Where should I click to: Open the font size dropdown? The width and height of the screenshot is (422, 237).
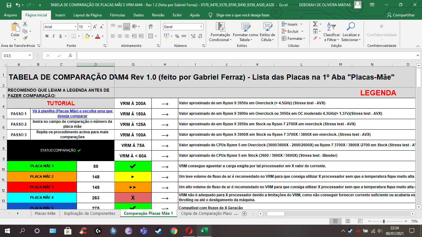pos(89,27)
